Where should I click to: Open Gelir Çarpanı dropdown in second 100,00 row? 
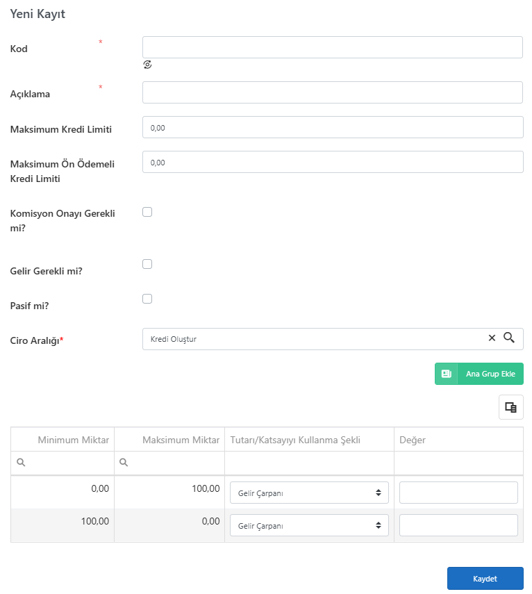pos(309,525)
